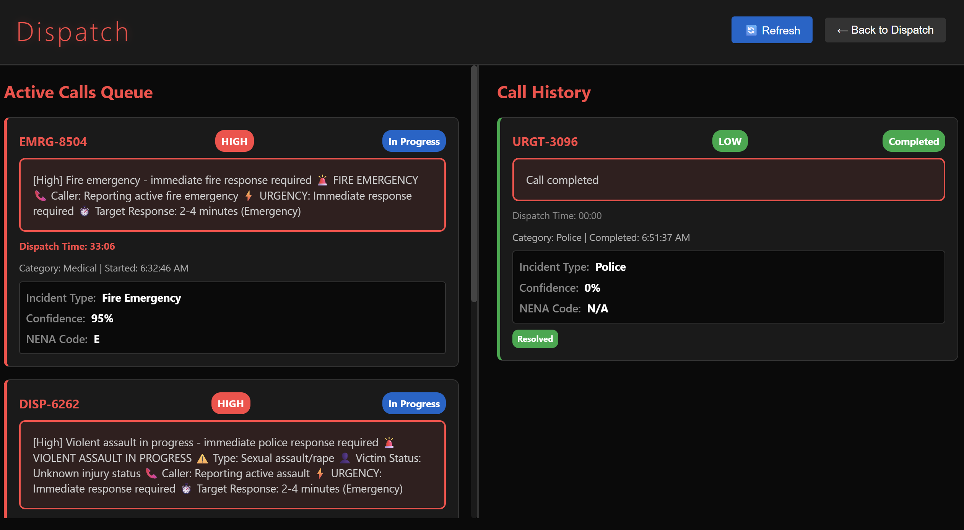Click the green Resolved tag

coord(535,339)
